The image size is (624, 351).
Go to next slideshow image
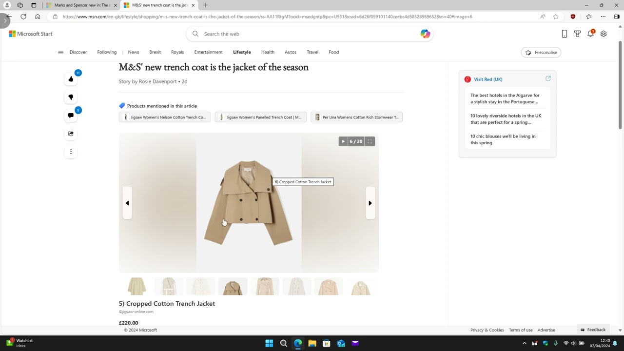(370, 203)
